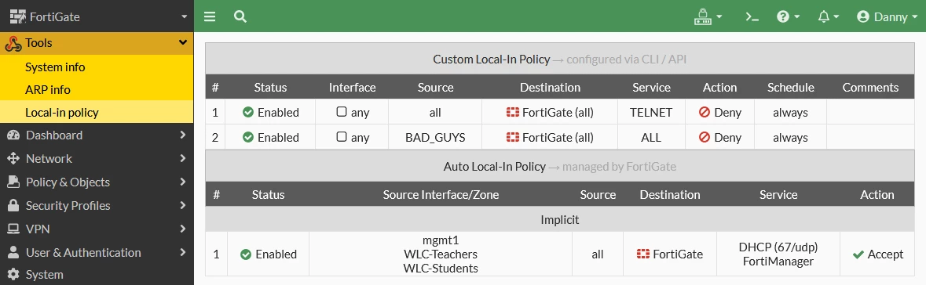Viewport: 926px width, 285px height.
Task: Click the FortiManager service text
Action: 778,261
